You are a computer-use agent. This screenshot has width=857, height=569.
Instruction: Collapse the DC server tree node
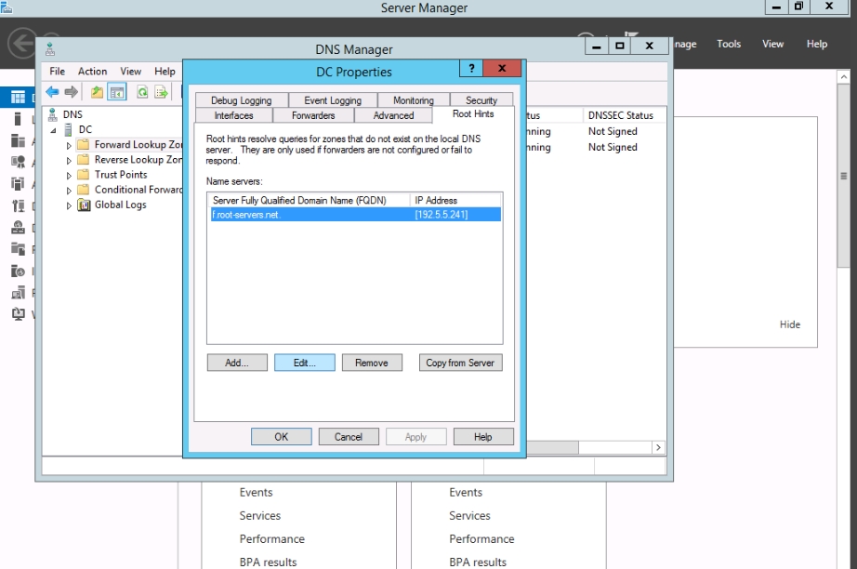click(x=54, y=130)
